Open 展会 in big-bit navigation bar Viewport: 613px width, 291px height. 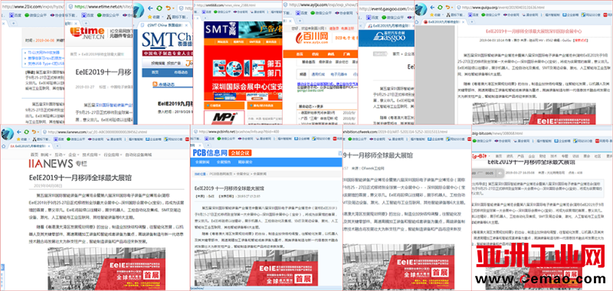click(x=586, y=156)
